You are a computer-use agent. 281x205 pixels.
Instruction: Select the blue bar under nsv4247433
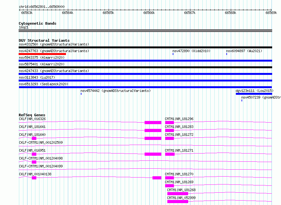pos(145,74)
